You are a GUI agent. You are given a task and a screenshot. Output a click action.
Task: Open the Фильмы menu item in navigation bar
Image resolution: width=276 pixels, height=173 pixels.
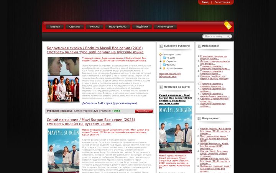(95, 27)
